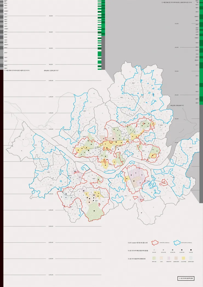Click the 1인 가구 밀집지역 유형별 분류 heading
The width and height of the screenshot is (203, 287).
pyautogui.click(x=137, y=259)
